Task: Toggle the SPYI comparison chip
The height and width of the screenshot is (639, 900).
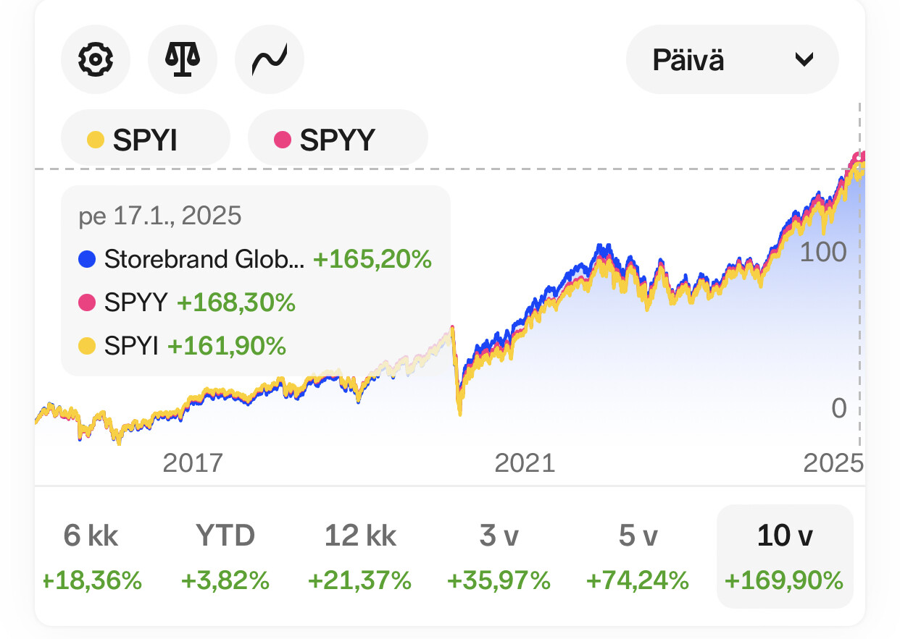Action: pos(145,139)
